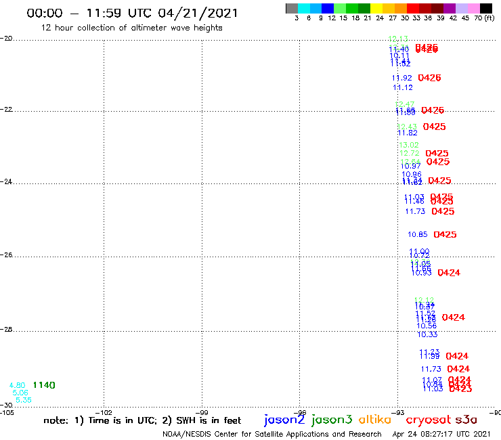
Task: Select the pink swatch in the color scale
Action: (x=474, y=8)
